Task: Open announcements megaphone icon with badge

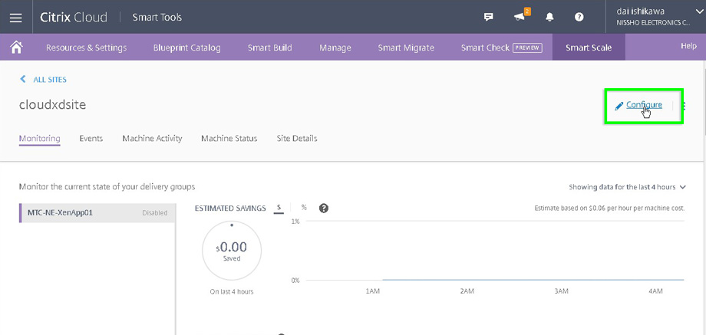Action: coord(520,17)
